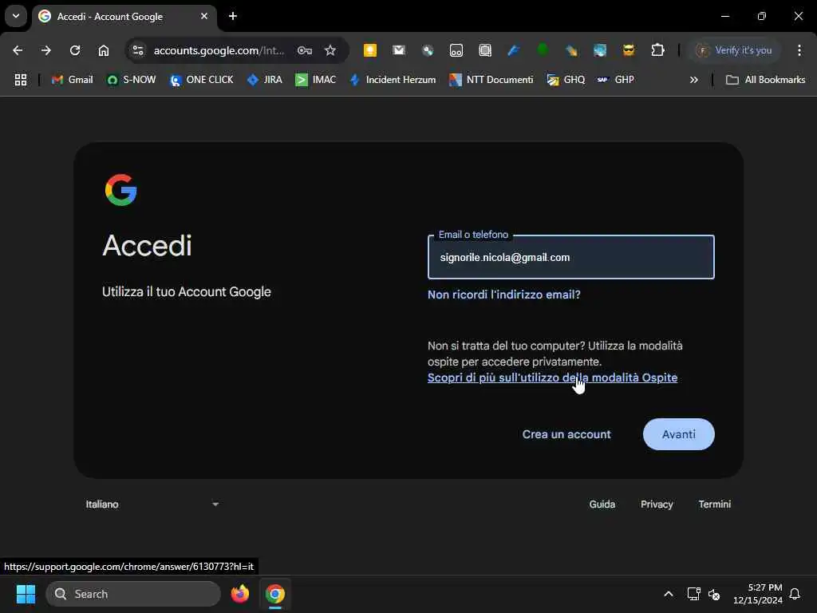Click the green circle extension icon
Image resolution: width=817 pixels, height=613 pixels.
(543, 50)
